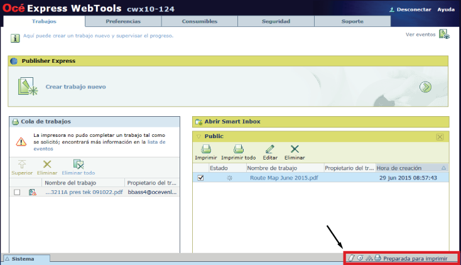
Task: Open the Consumibles tab
Action: tap(200, 21)
